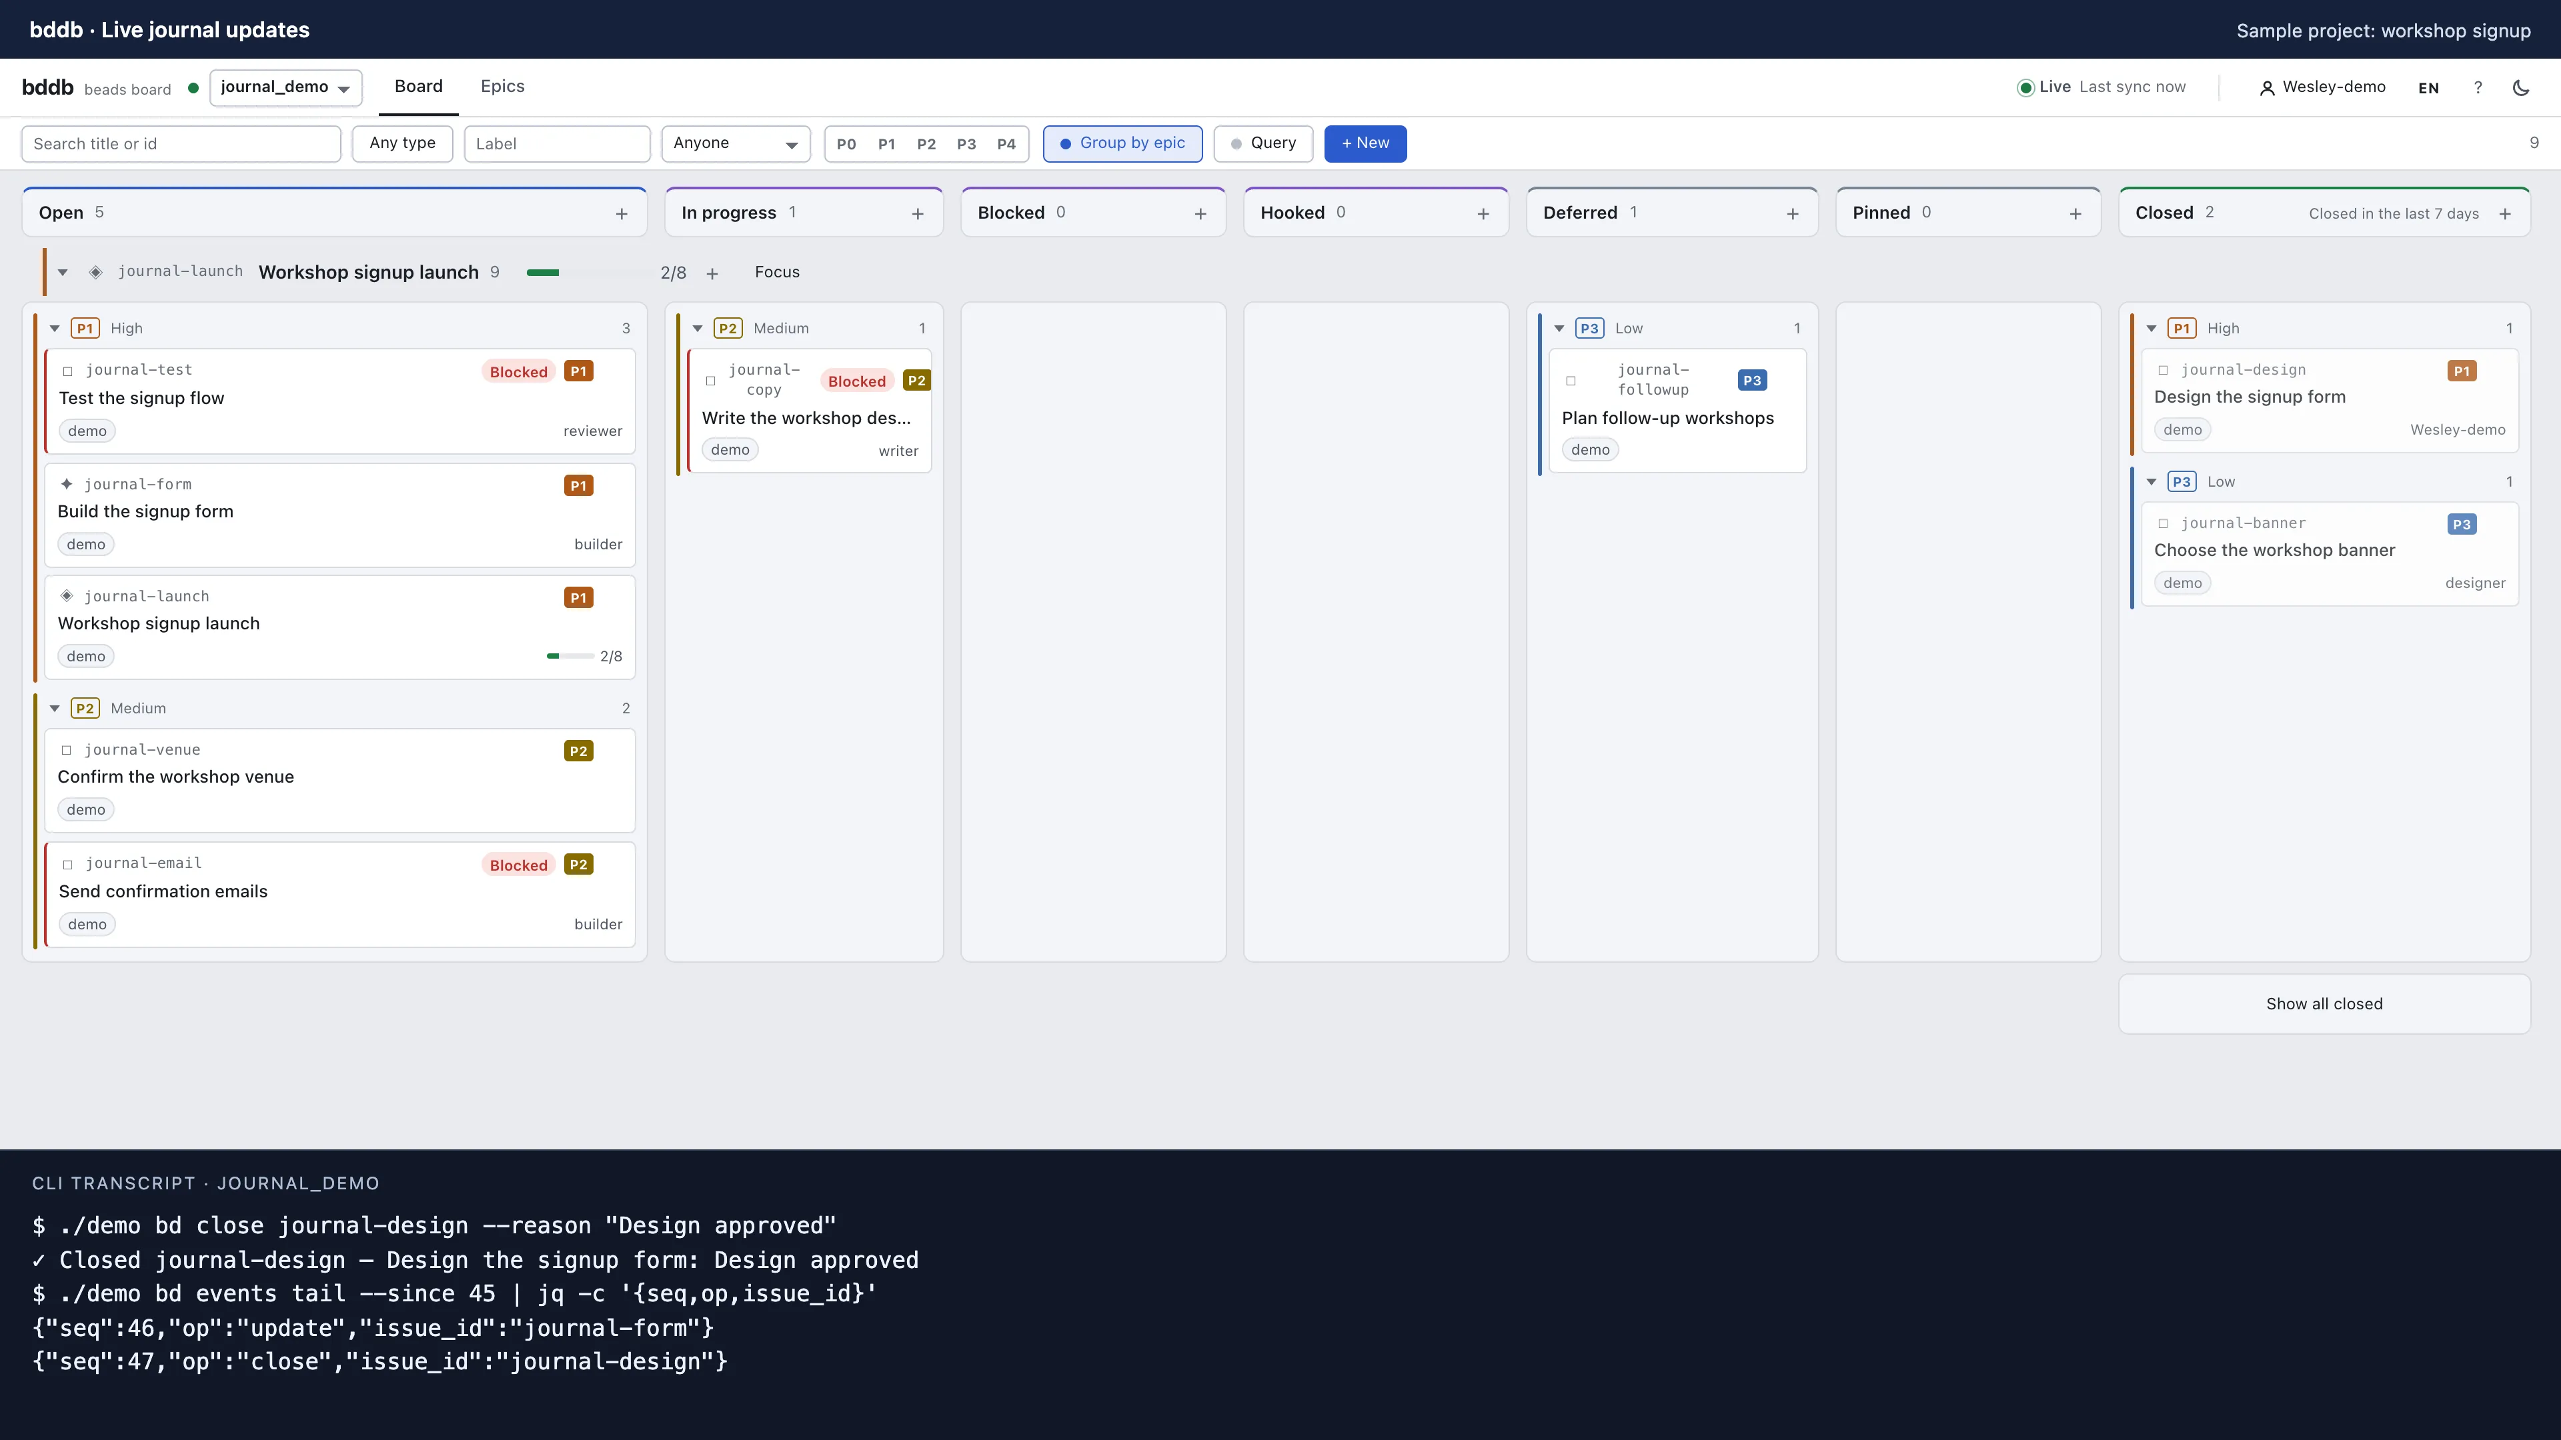2561x1440 pixels.
Task: Click the Wesley-demo user icon
Action: [2267, 89]
